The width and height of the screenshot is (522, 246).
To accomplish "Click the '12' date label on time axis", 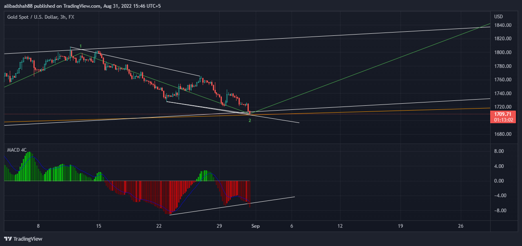I will pos(340,226).
